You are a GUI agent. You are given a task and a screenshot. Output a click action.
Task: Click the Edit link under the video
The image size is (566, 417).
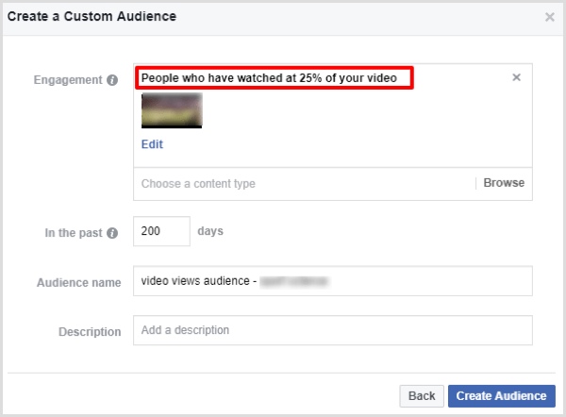152,144
